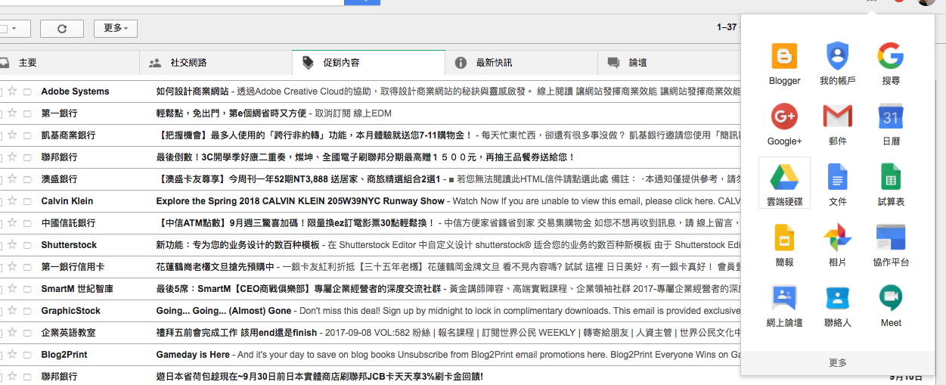Open the 相片 Photos app
The width and height of the screenshot is (946, 385).
click(x=838, y=244)
